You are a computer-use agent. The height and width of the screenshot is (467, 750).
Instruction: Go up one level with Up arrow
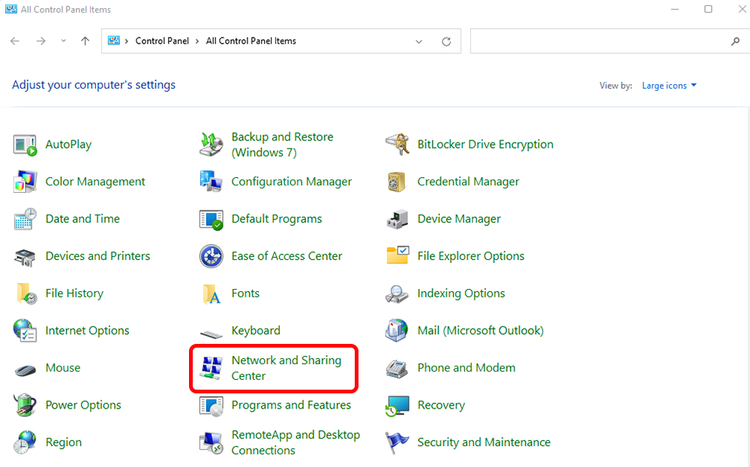pos(85,41)
